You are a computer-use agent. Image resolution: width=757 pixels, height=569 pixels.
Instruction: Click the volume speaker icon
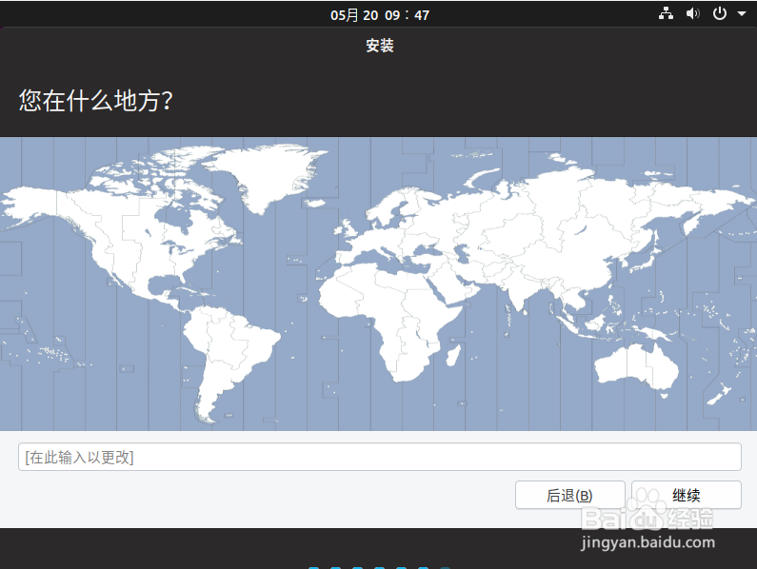693,13
